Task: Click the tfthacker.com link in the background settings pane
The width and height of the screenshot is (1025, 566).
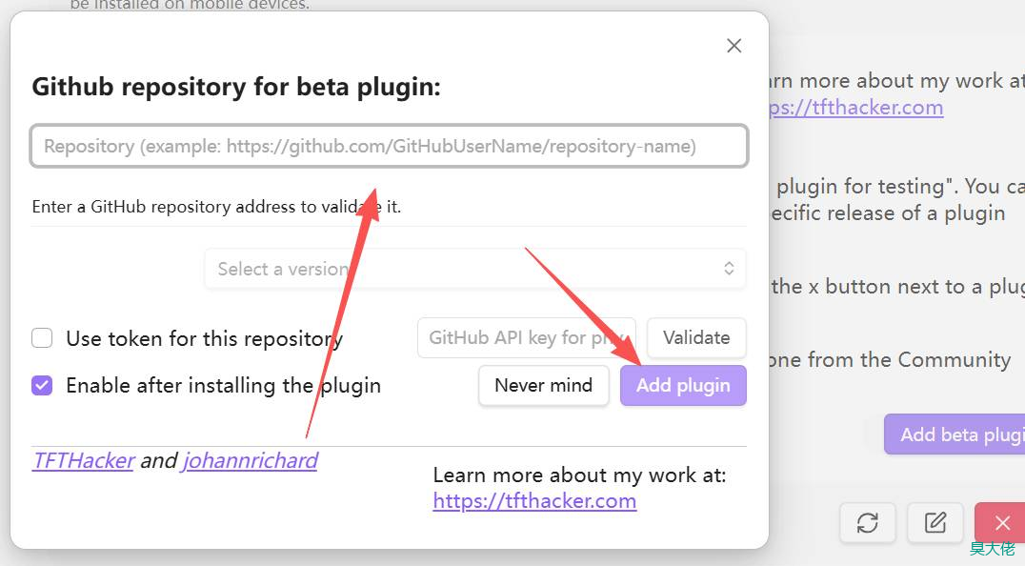Action: tap(857, 108)
